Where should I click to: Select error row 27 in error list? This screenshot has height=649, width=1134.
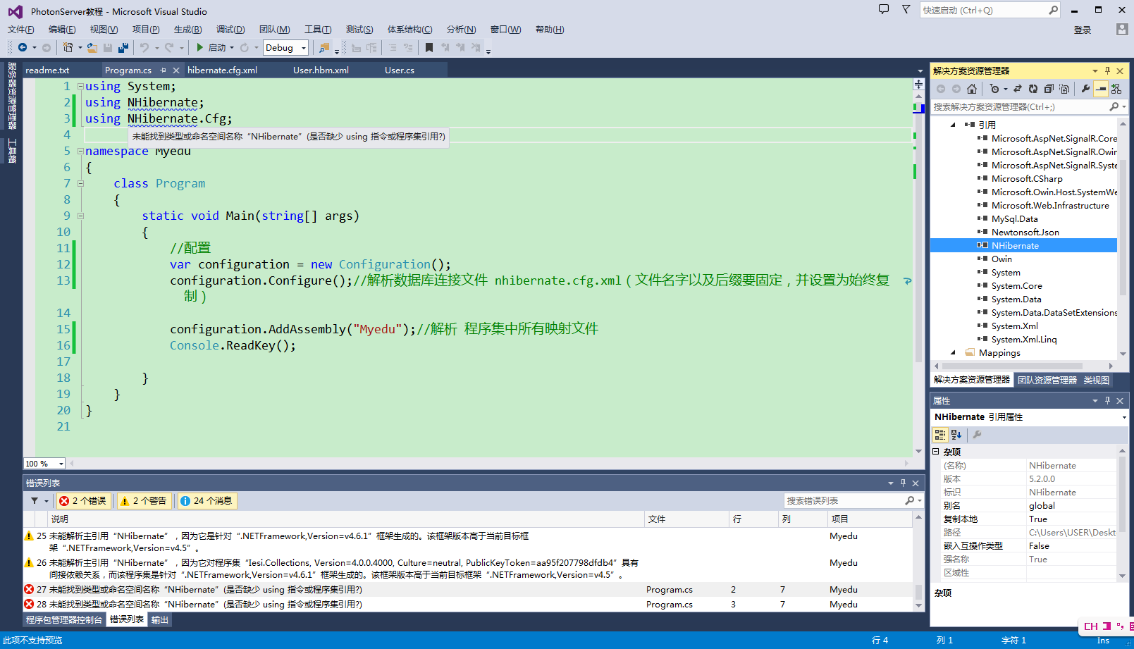[x=468, y=589]
